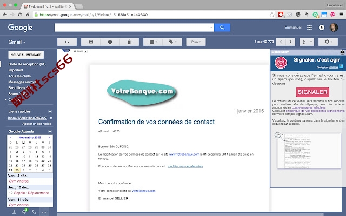
Task: Select day 30 in the calendar
Action: pos(17,170)
